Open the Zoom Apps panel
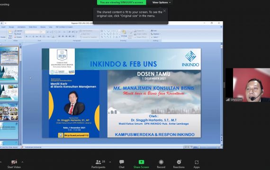270x170 pixels. 197,164
